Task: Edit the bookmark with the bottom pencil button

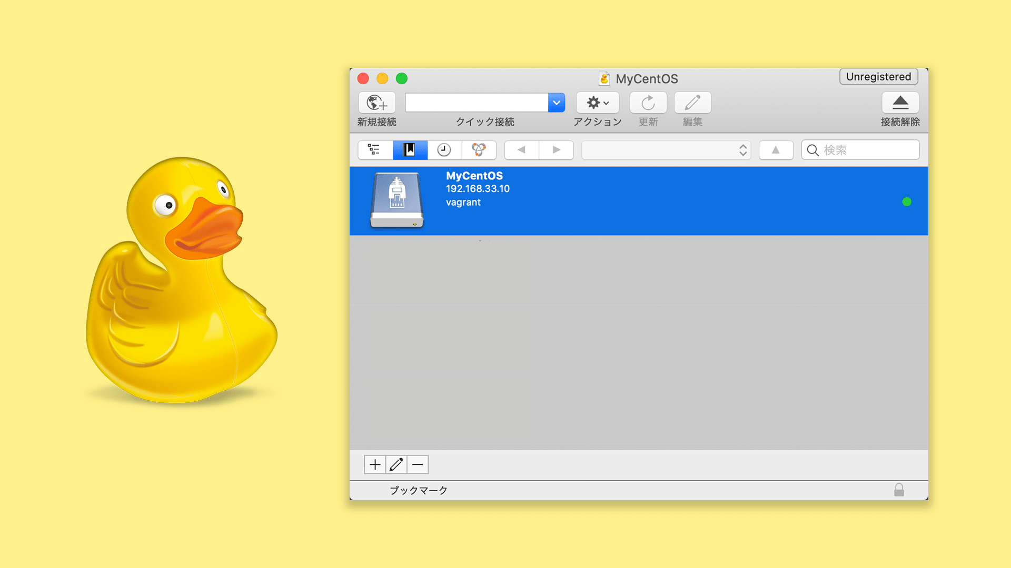Action: [x=396, y=464]
